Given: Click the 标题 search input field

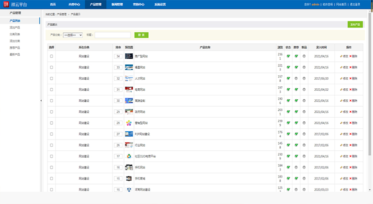Looking at the screenshot, I should (x=112, y=35).
